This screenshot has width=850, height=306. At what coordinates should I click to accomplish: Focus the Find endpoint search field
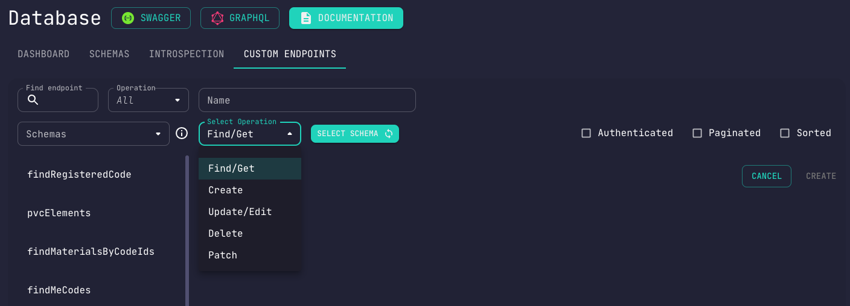[58, 100]
